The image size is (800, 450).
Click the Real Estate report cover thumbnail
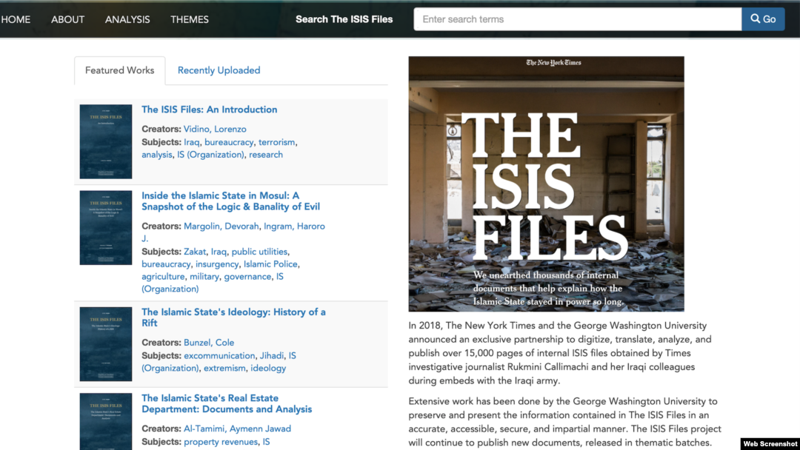106,421
